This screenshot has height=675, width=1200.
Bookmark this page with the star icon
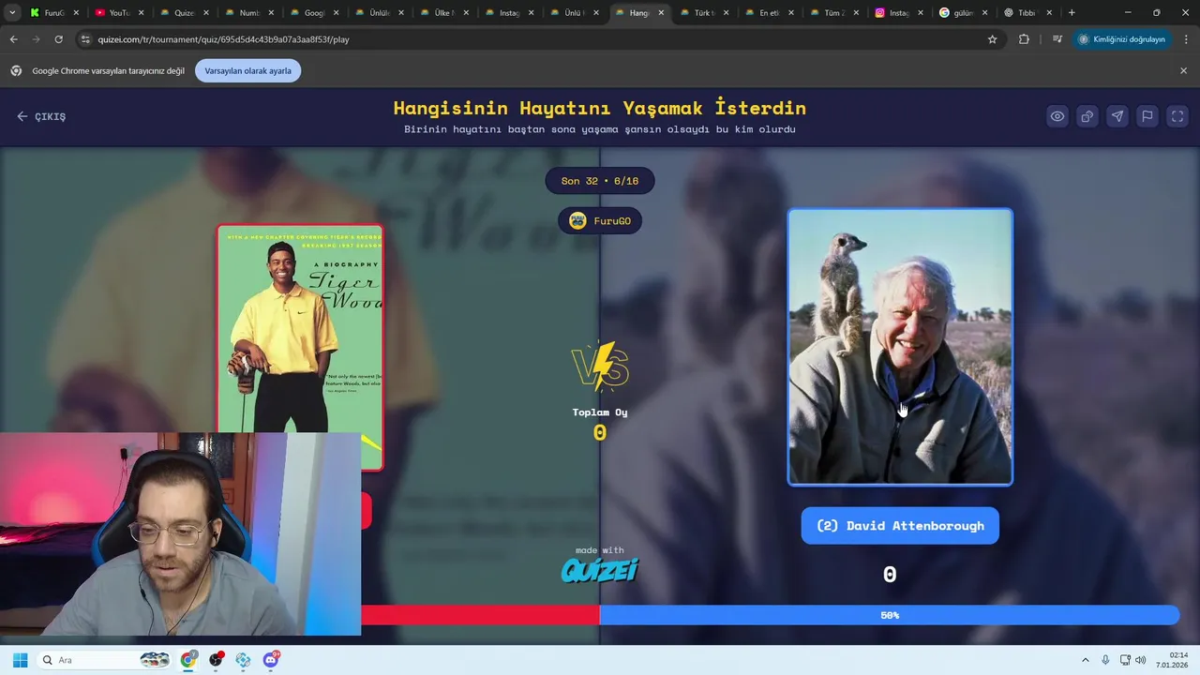(x=992, y=39)
